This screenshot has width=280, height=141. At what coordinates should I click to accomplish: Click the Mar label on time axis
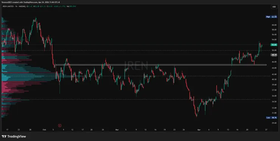tap(117, 130)
